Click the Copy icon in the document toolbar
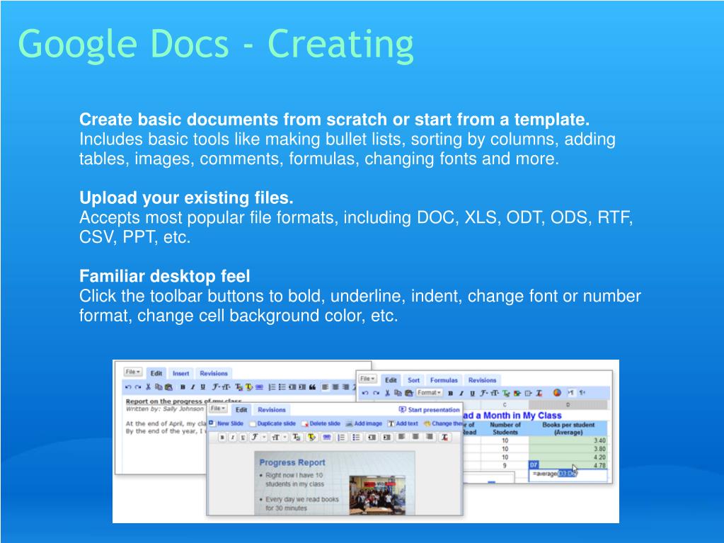The height and width of the screenshot is (543, 724). pyautogui.click(x=159, y=387)
